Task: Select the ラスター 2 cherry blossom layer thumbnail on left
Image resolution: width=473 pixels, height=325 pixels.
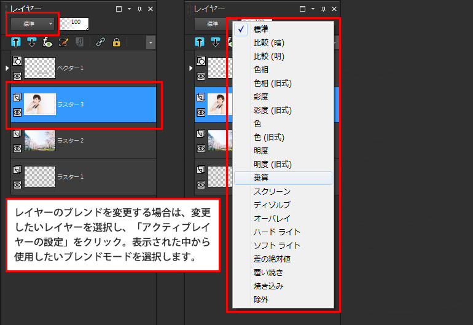Action: [x=39, y=141]
